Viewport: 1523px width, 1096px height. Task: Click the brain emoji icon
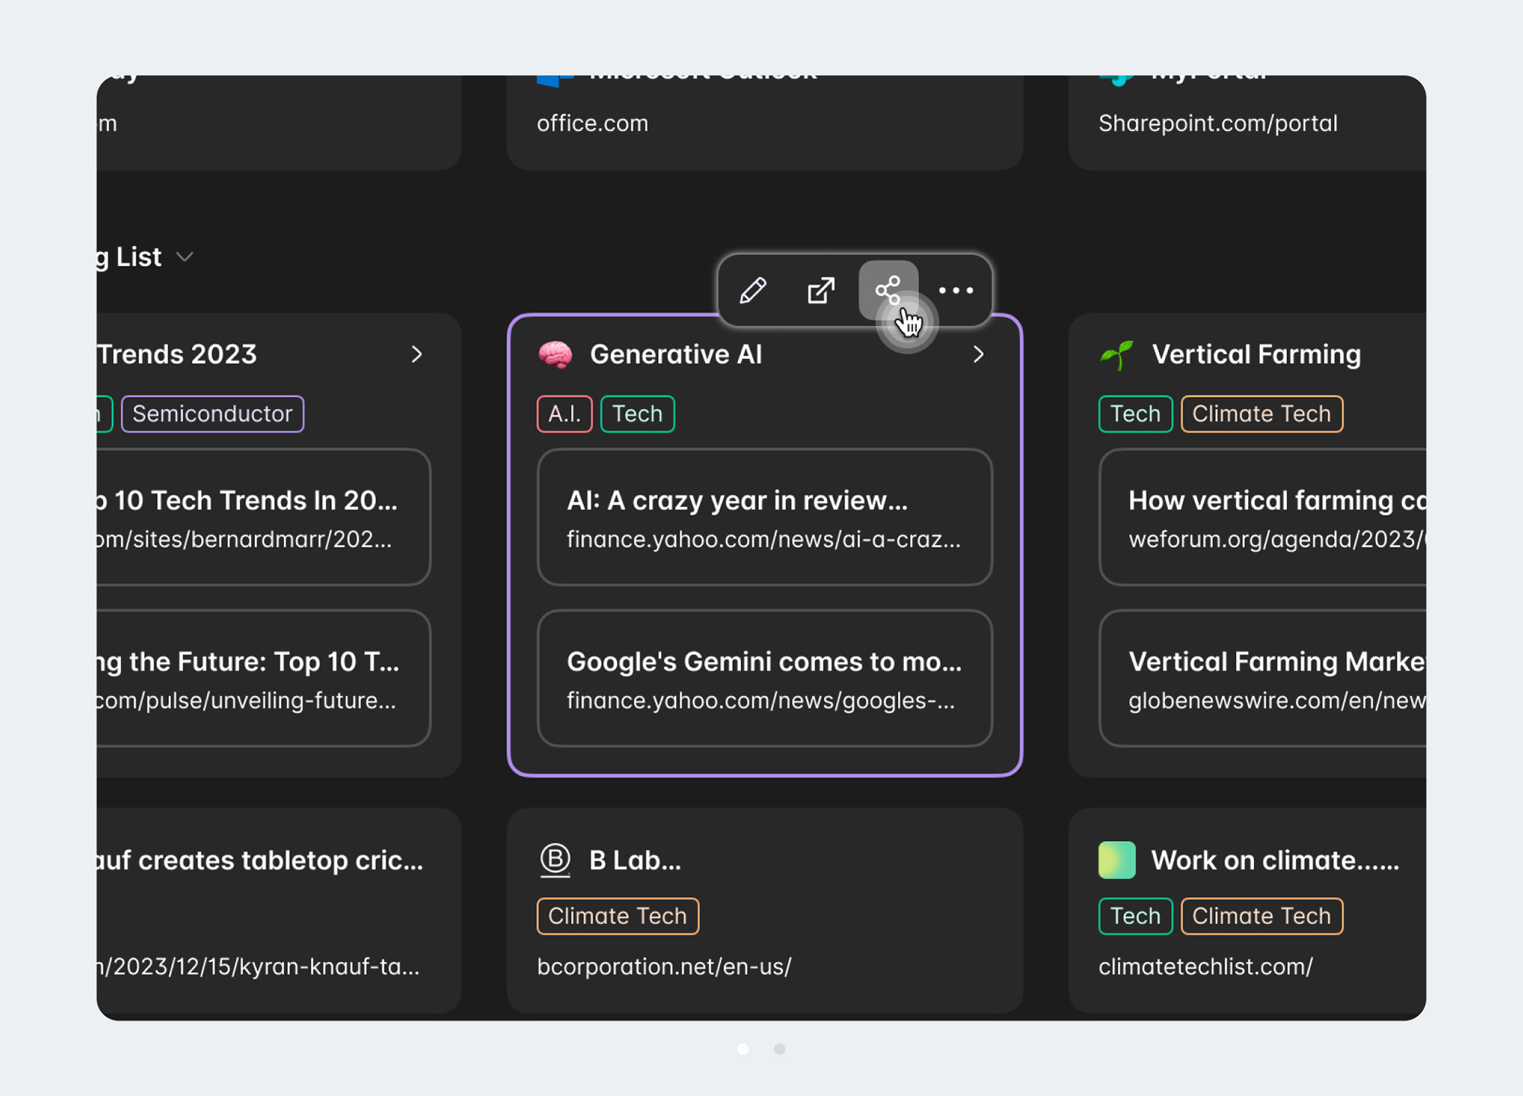point(555,355)
